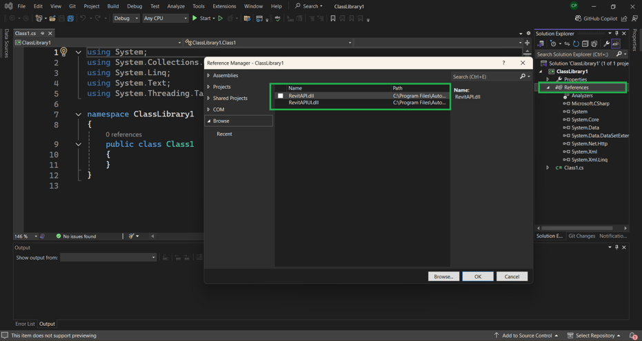The height and width of the screenshot is (341, 642).
Task: Click Show All Files icon in Solution Explorer
Action: point(594,44)
